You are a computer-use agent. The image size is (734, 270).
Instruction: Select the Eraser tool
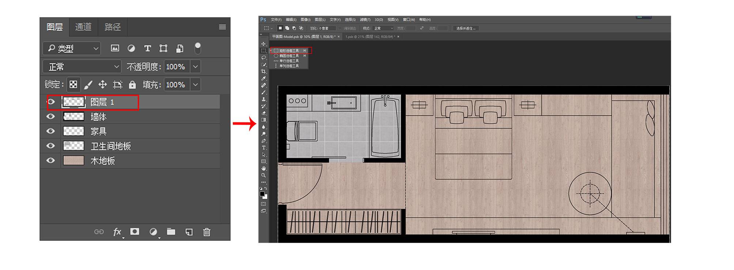(263, 113)
